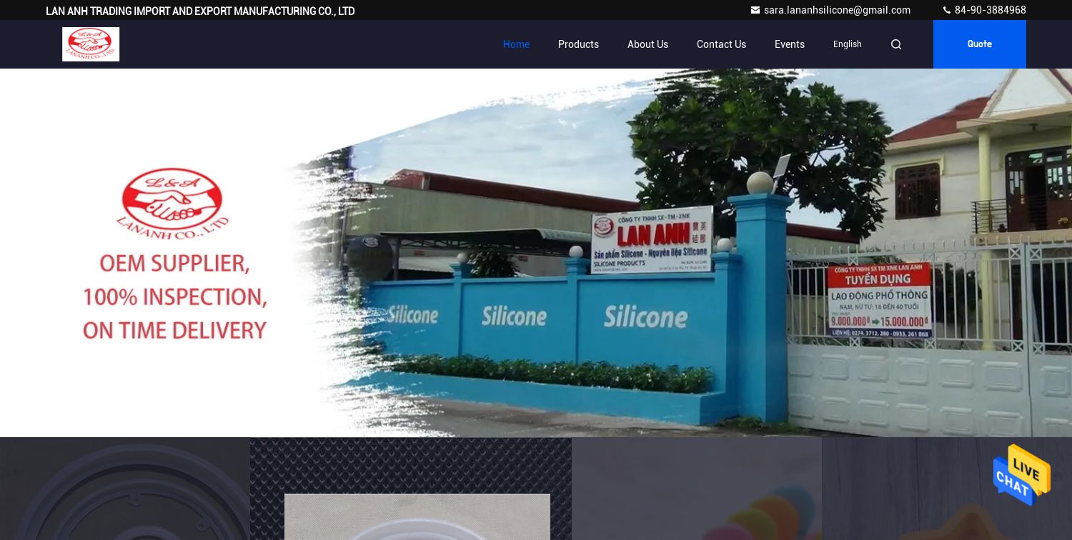Click the company name in the top bar
The height and width of the screenshot is (540, 1072).
[200, 11]
